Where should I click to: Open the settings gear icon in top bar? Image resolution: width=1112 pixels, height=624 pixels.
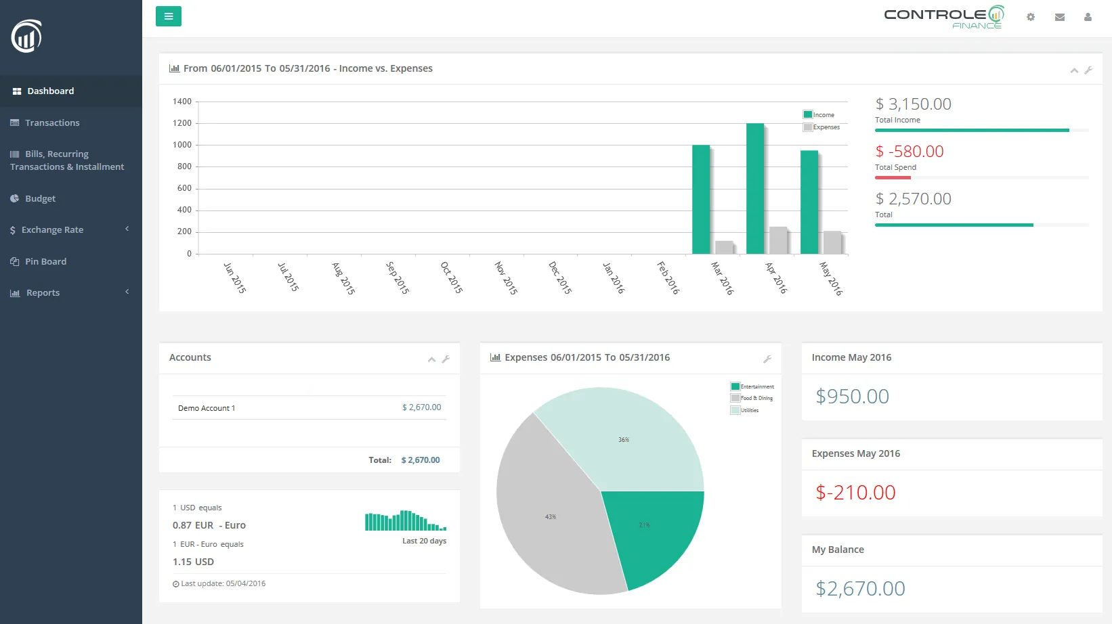tap(1030, 17)
